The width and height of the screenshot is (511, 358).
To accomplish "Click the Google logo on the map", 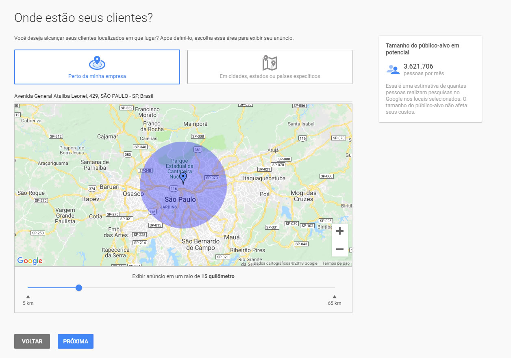I will point(30,261).
